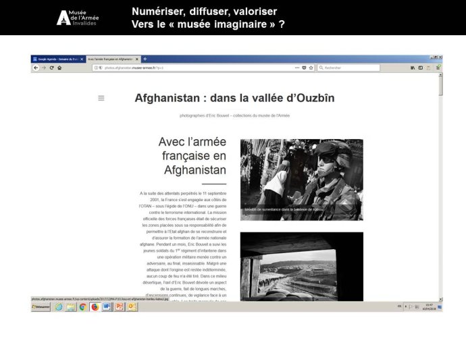The height and width of the screenshot is (349, 466).
Task: Open the browser home page icon
Action: (x=59, y=68)
